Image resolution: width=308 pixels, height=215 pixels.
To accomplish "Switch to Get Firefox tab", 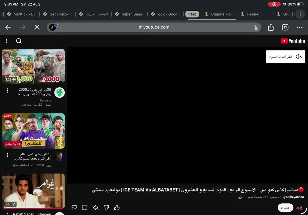I will coord(57,14).
